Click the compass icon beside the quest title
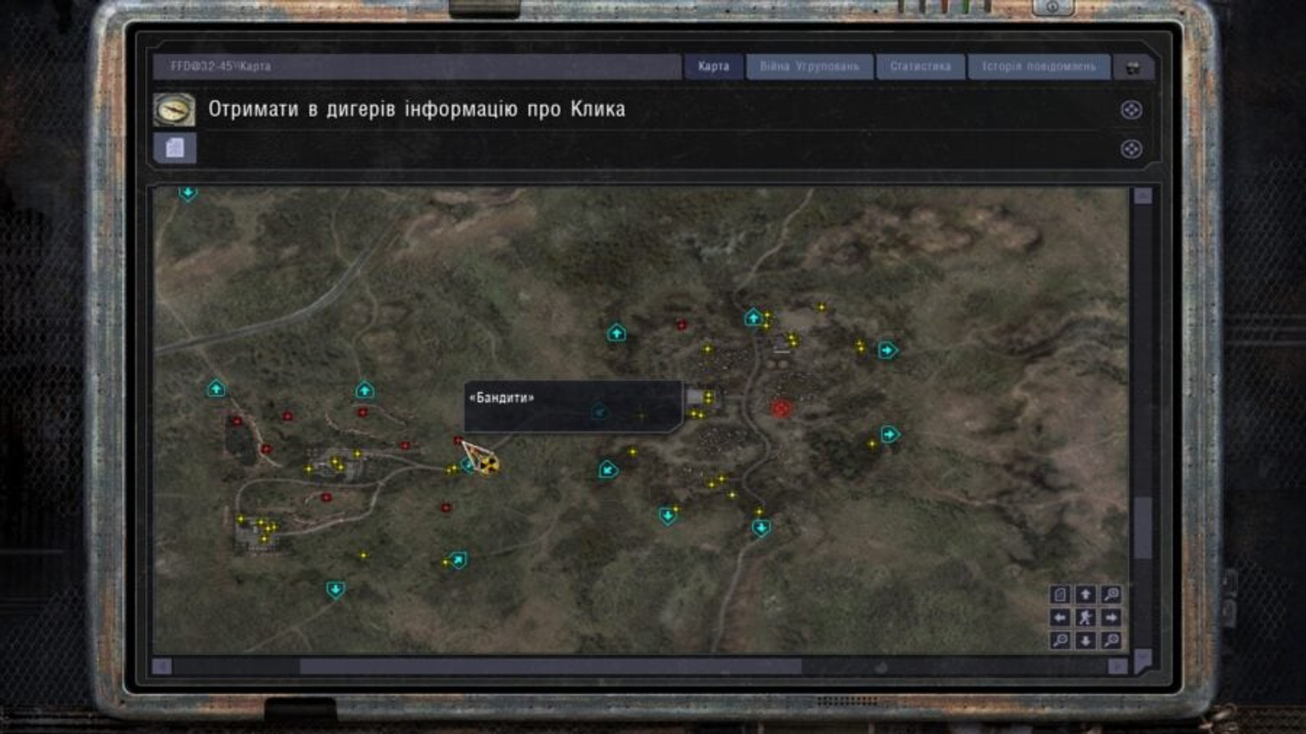The image size is (1306, 734). point(174,110)
